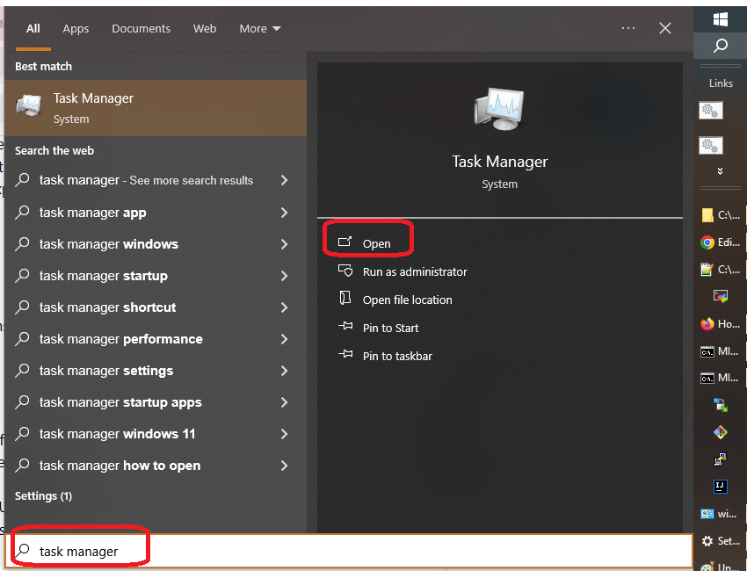This screenshot has width=747, height=571.
Task: Open the More filter dropdown
Action: coord(259,29)
